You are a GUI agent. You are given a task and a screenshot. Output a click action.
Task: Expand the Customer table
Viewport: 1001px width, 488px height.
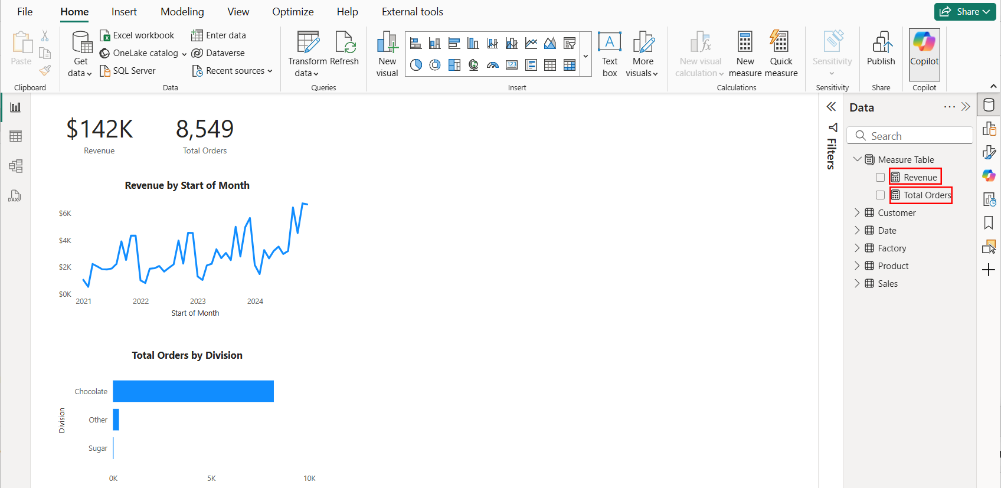tap(858, 212)
